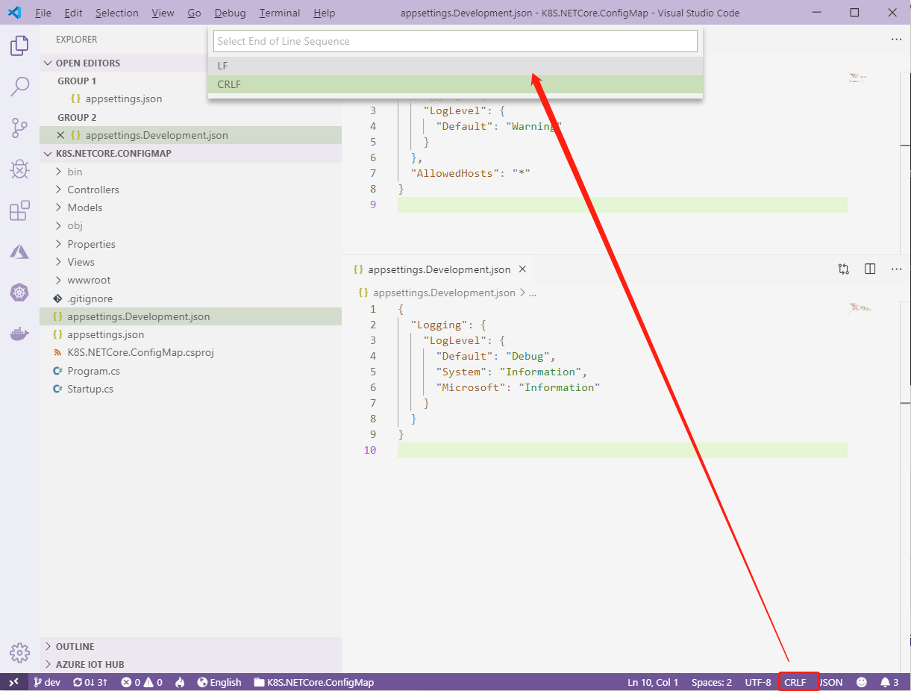Open the Kubernetes view in activity bar
This screenshot has width=911, height=691.
pyautogui.click(x=19, y=293)
